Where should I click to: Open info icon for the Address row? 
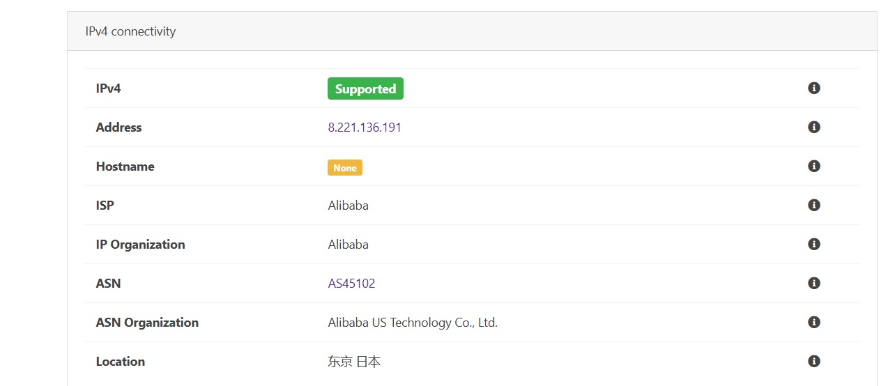[813, 128]
